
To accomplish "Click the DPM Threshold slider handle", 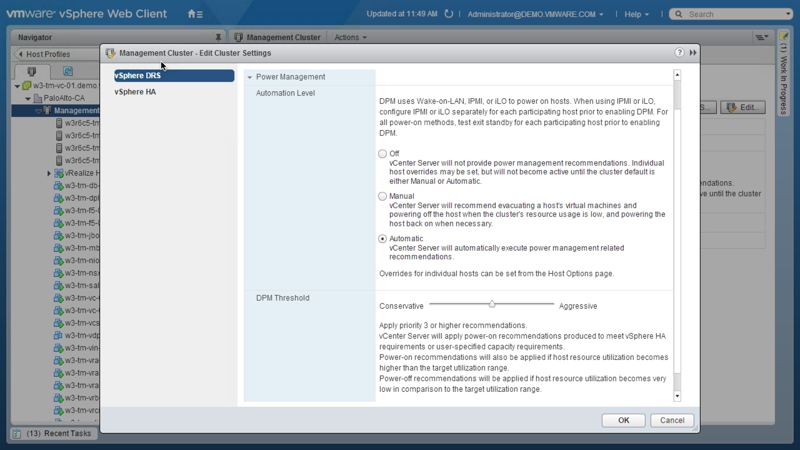I will [x=492, y=304].
